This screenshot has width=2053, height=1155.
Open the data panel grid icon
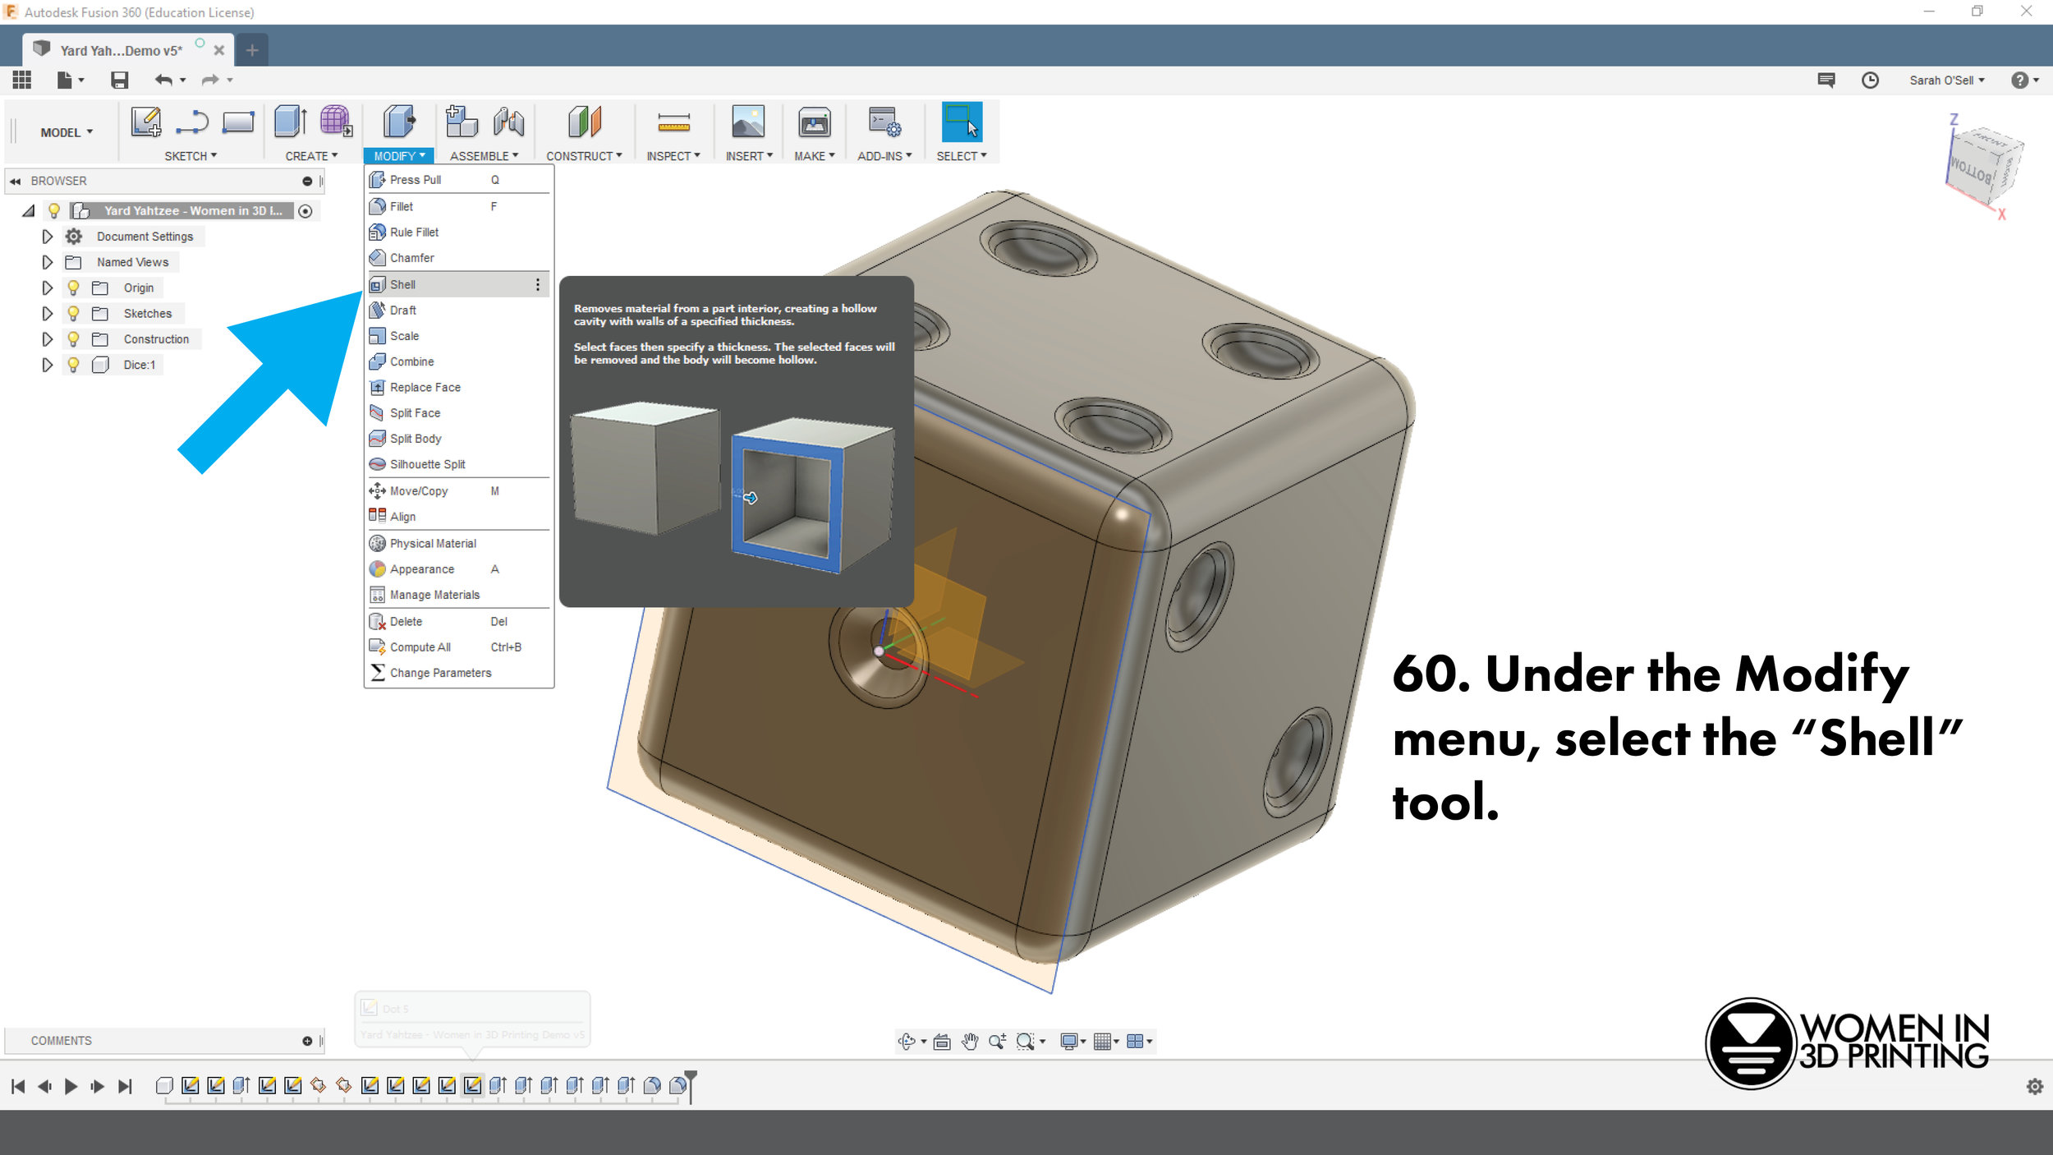coord(22,80)
